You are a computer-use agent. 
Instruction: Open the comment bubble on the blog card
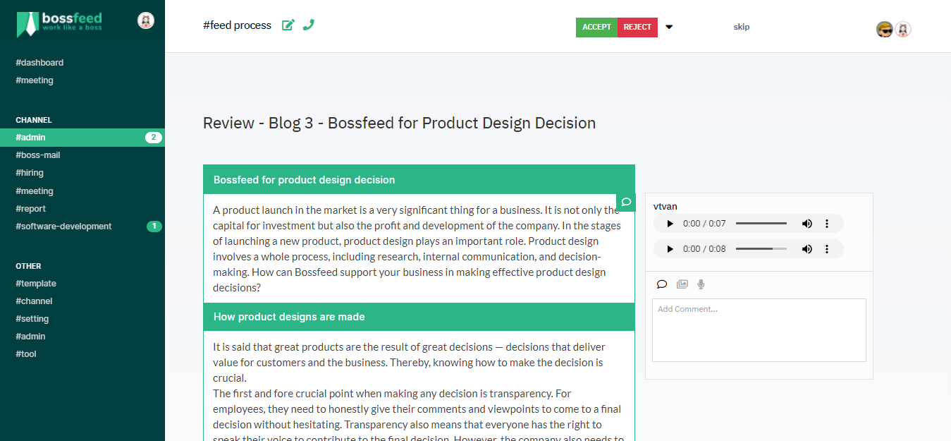[625, 202]
